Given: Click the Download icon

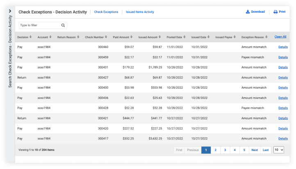Looking at the screenshot, I should [x=248, y=12].
